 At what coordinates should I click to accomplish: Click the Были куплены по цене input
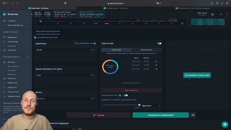pos(66,75)
